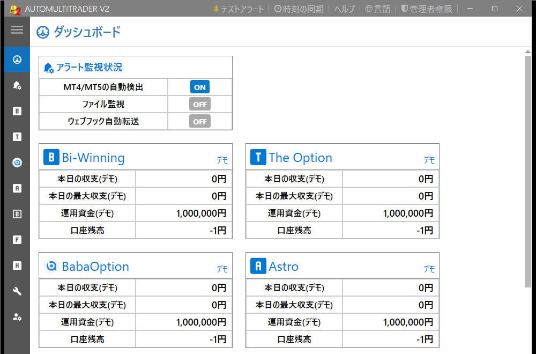This screenshot has height=354, width=536.
Task: Click デモ label on Astro card
Action: 429,269
